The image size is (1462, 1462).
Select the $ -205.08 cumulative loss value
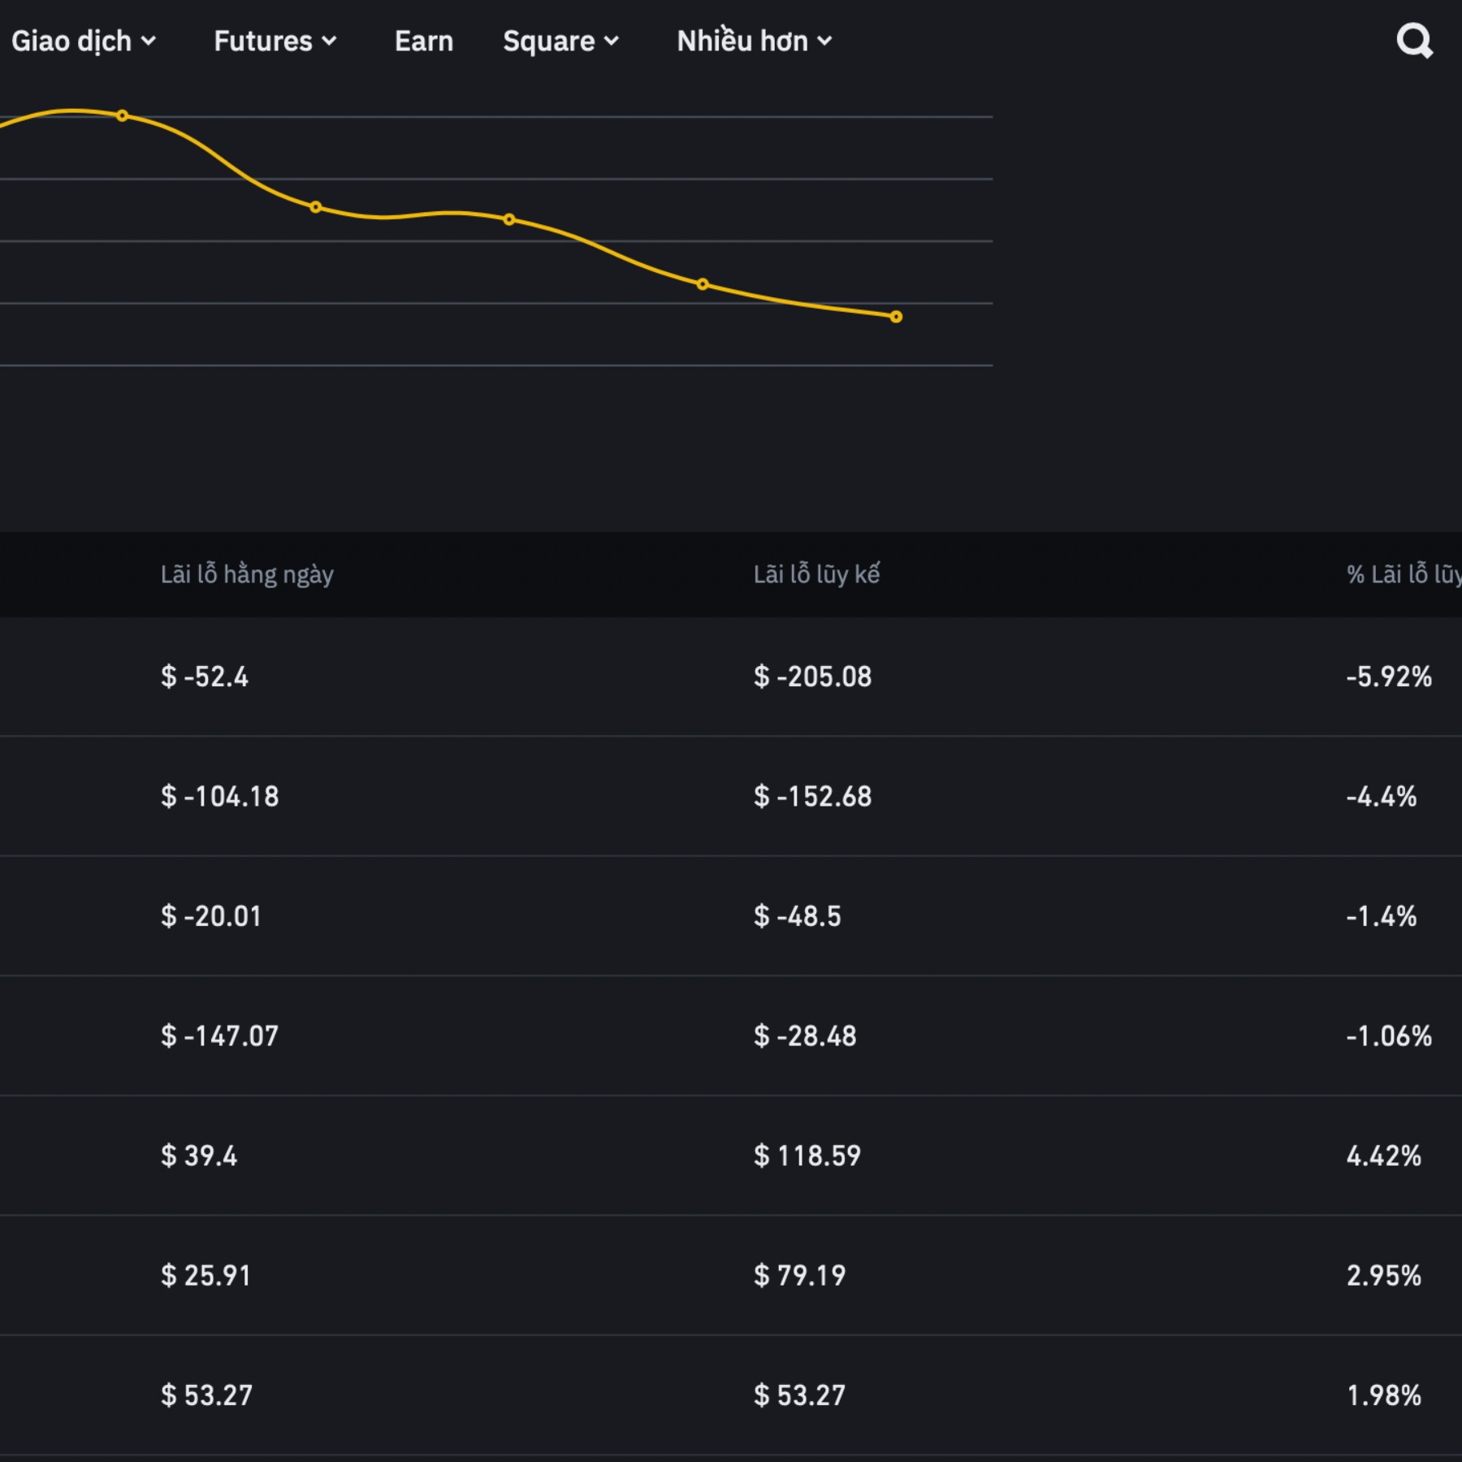(812, 677)
